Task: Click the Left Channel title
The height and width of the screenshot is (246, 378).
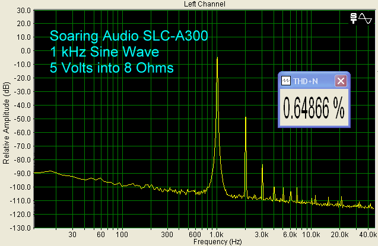Action: (x=204, y=4)
